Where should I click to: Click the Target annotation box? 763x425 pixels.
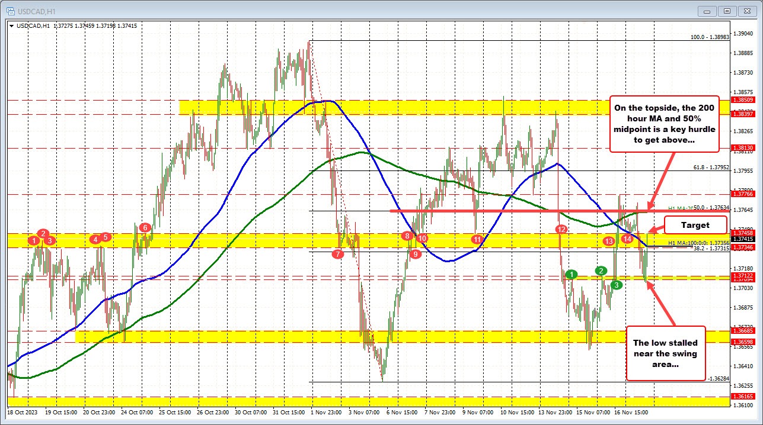695,225
